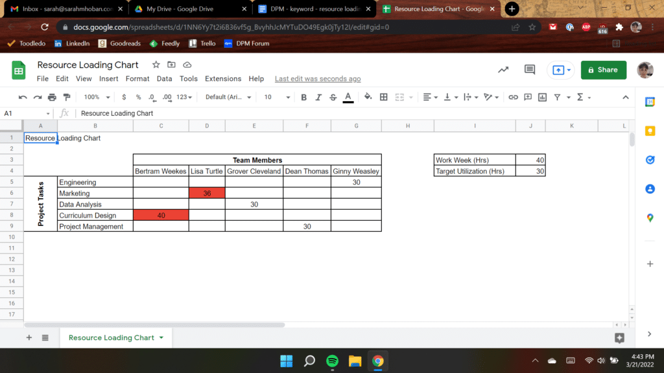664x373 pixels.
Task: Open the zoom 100% dropdown
Action: click(x=97, y=97)
